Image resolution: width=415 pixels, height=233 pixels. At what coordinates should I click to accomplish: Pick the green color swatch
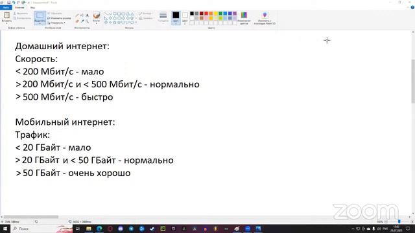[220, 14]
